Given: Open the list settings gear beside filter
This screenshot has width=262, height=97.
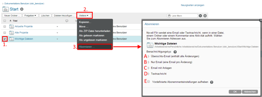Looking at the screenshot, I should pyautogui.click(x=205, y=16).
